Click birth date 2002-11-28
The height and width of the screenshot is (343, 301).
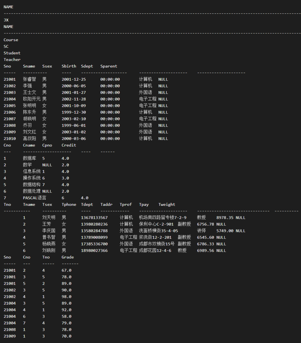tap(74, 99)
